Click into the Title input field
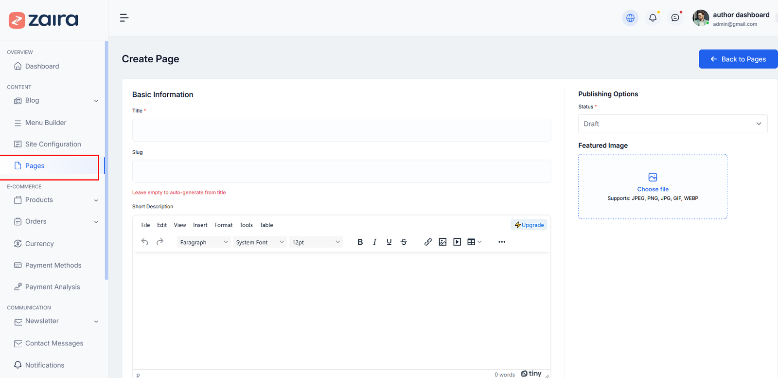The height and width of the screenshot is (378, 778). [341, 130]
